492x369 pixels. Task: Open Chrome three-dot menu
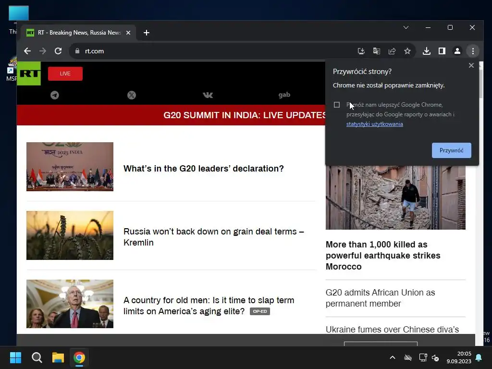(473, 51)
